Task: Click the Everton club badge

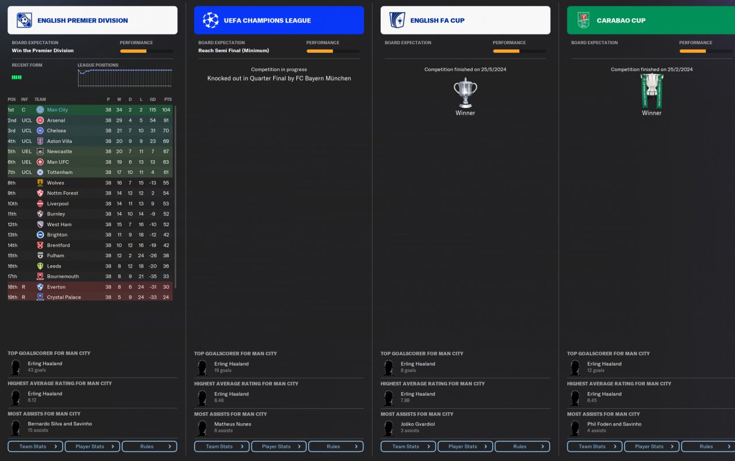Action: (40, 287)
